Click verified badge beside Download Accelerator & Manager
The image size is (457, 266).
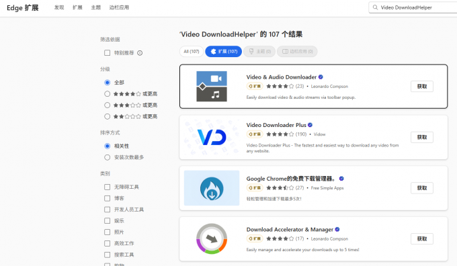pos(337,229)
